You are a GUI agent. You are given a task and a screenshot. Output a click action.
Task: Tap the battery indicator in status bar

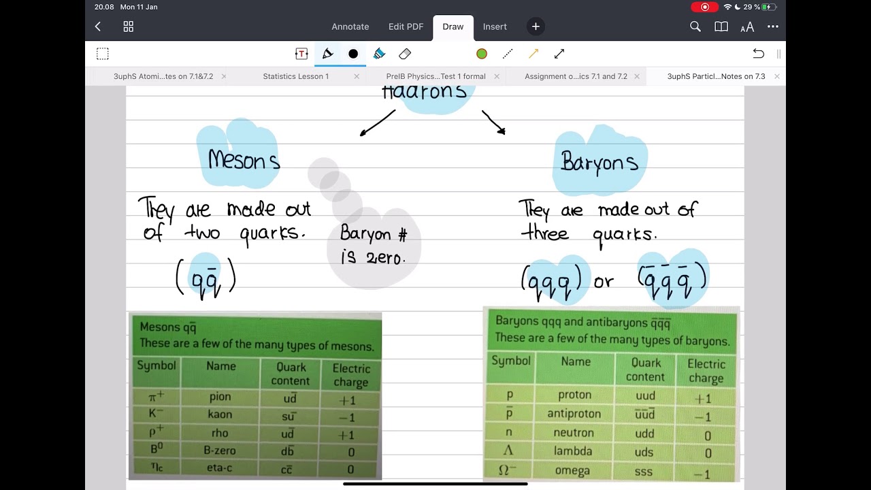(770, 7)
